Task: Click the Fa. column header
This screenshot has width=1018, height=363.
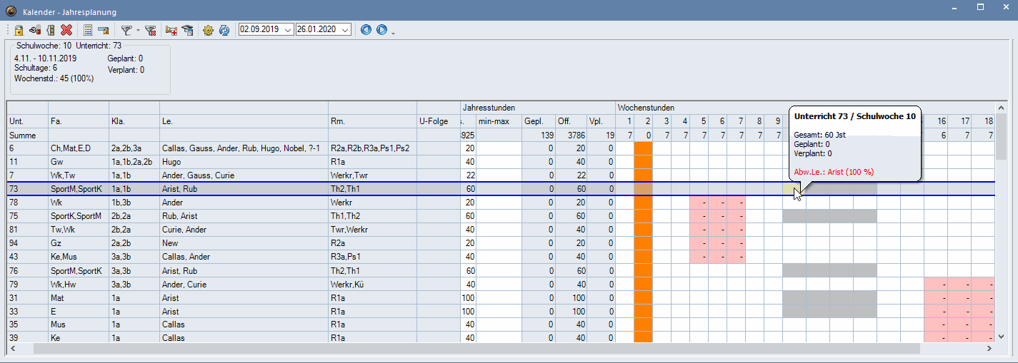Action: [78, 121]
